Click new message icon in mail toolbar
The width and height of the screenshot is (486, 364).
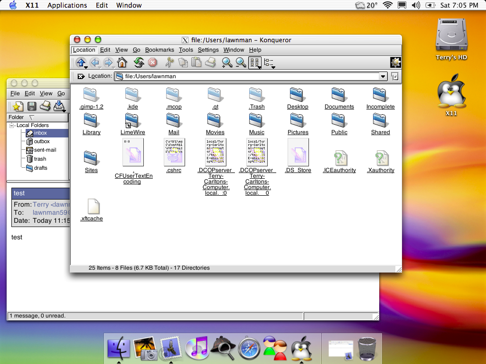pos(18,106)
